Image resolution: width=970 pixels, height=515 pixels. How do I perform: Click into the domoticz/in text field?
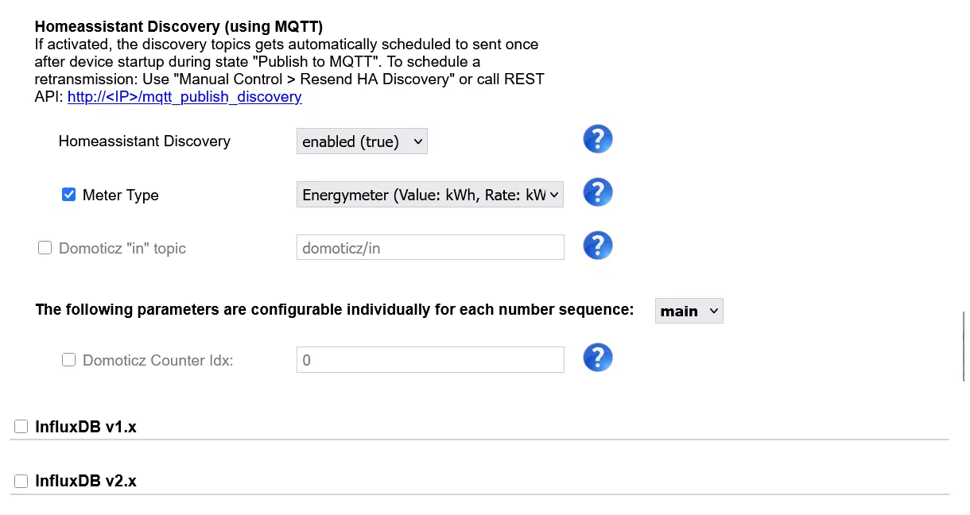pos(430,247)
